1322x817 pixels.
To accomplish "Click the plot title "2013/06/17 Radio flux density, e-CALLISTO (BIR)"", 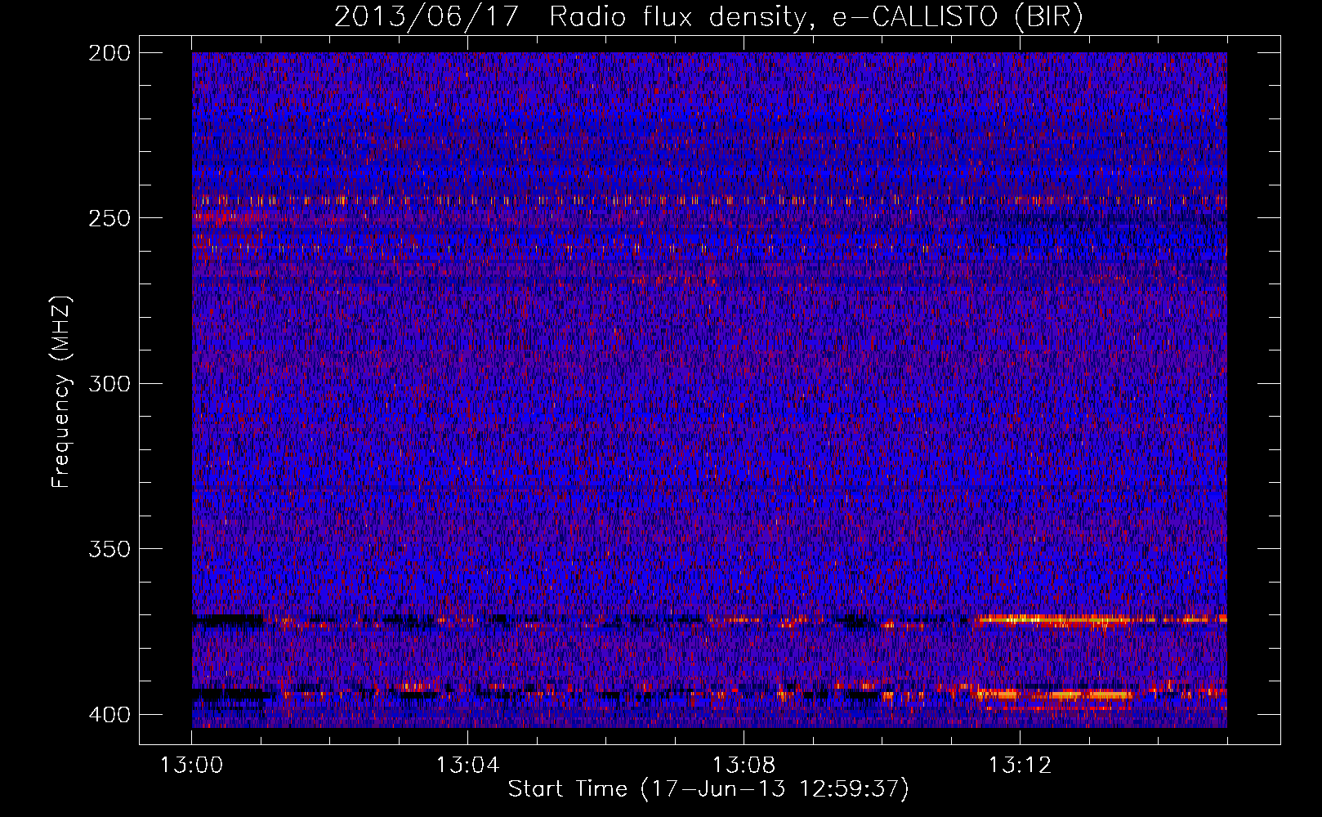I will coord(708,16).
